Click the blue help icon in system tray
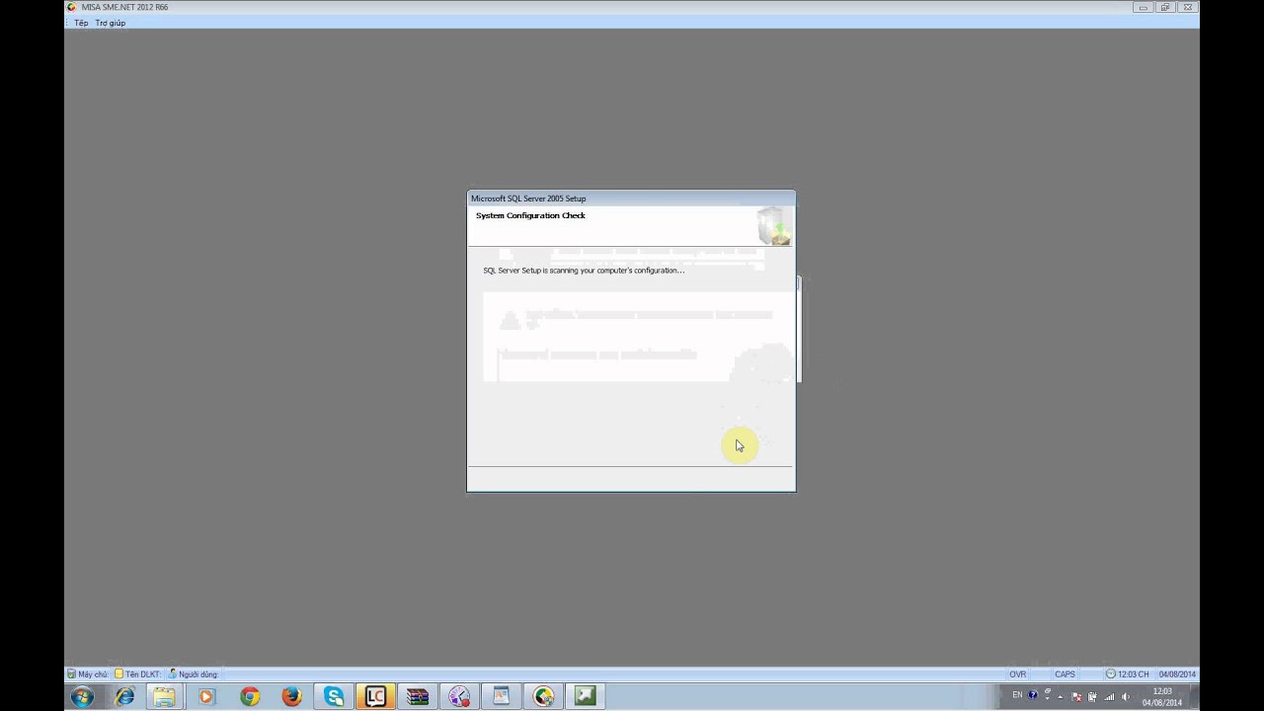 1033,695
